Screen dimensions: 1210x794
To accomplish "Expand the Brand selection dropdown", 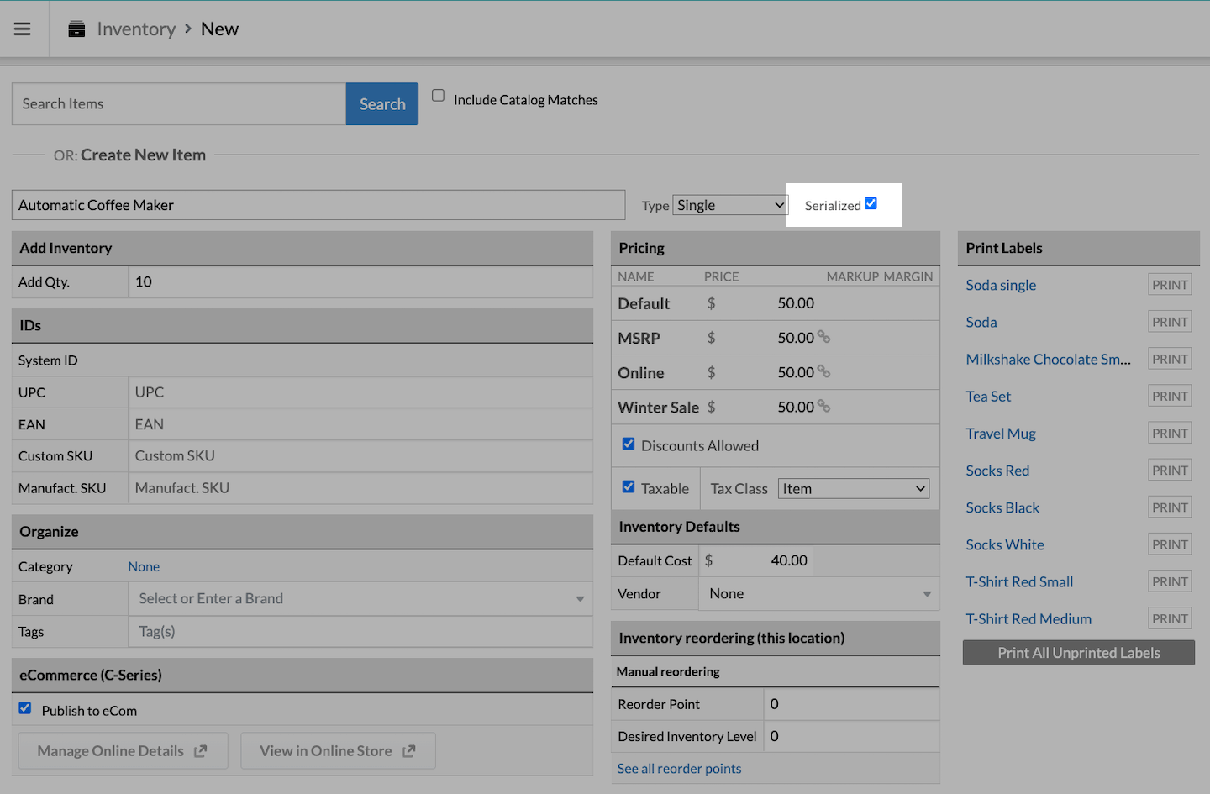I will [580, 599].
